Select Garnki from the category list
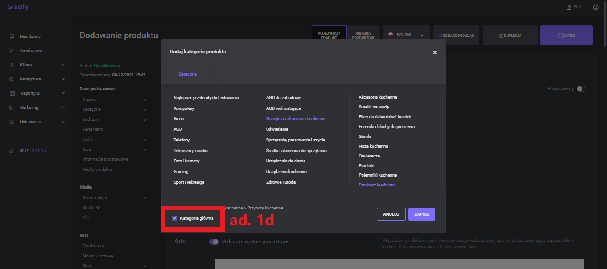 coord(365,137)
